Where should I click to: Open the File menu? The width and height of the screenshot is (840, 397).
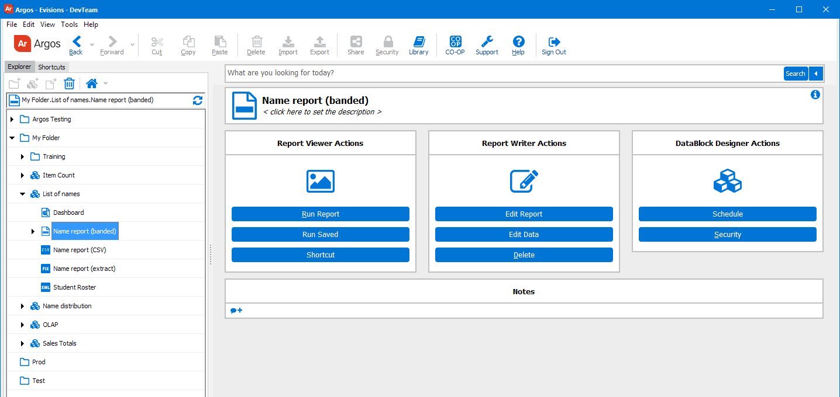click(12, 25)
